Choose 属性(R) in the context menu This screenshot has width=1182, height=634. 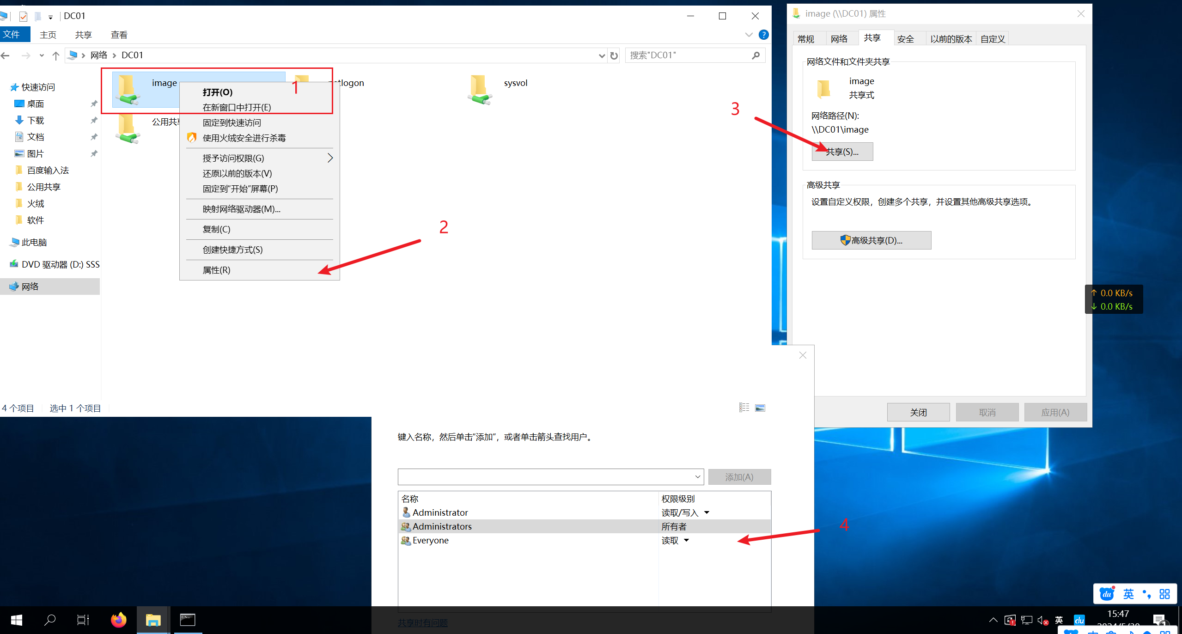point(259,270)
